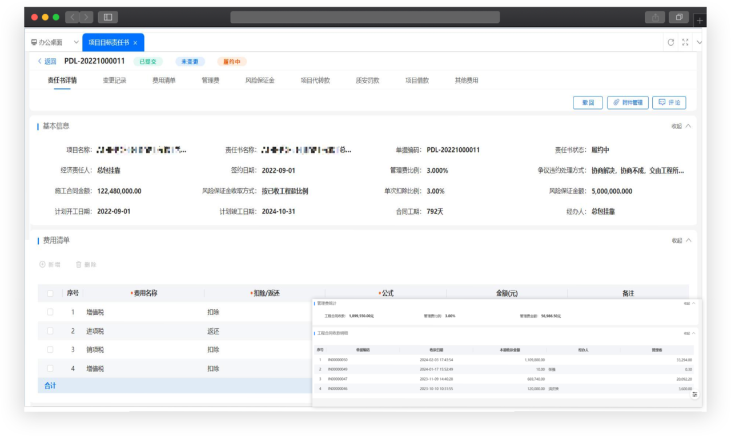Viewport: 731px width, 436px height.
Task: Go forward with browser forward arrow
Action: click(86, 17)
